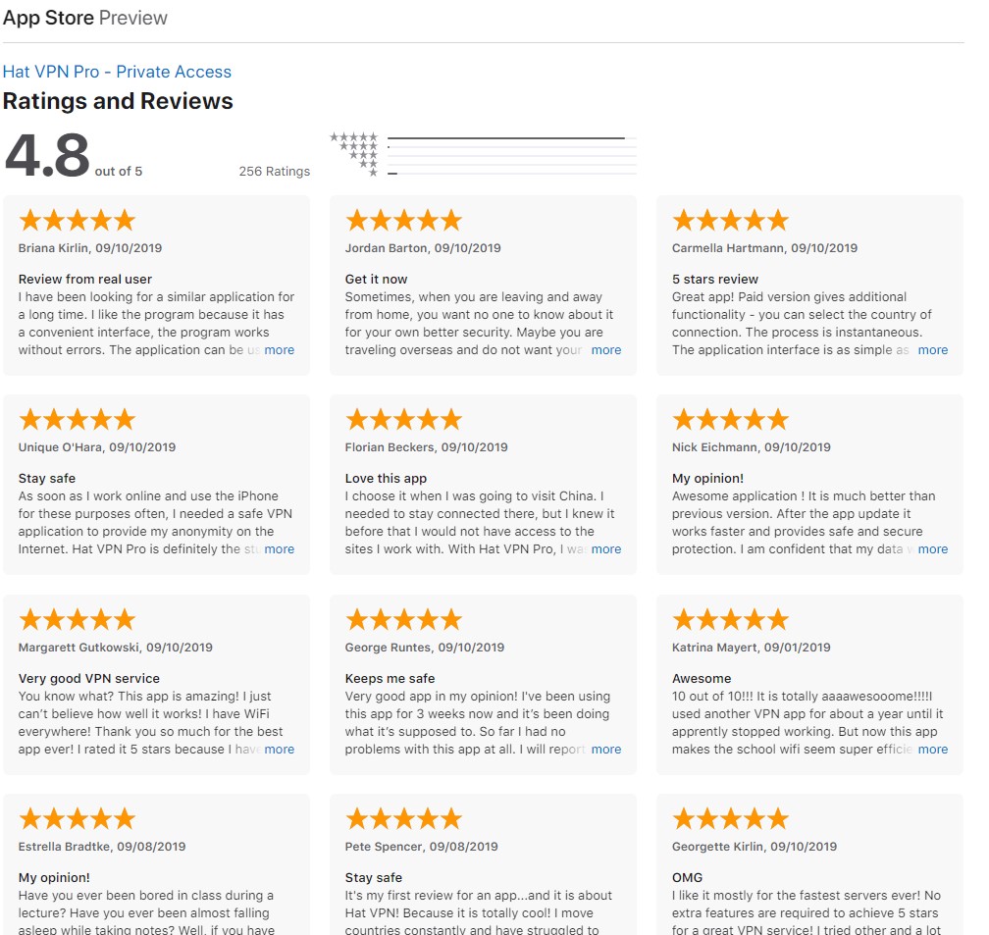
Task: Expand the "Get it now" review text
Action: 606,350
